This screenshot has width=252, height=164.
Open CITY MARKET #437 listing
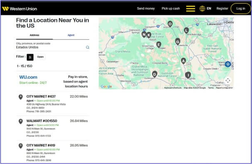(41, 96)
